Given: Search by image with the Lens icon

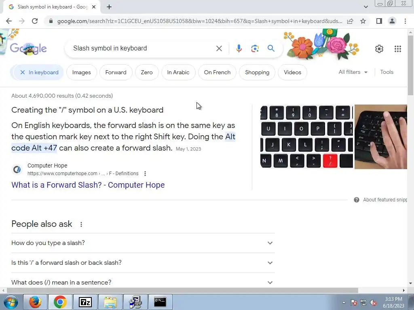Looking at the screenshot, I should coord(255,48).
